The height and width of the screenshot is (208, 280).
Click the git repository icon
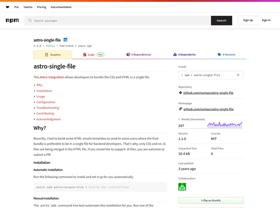pos(180,93)
